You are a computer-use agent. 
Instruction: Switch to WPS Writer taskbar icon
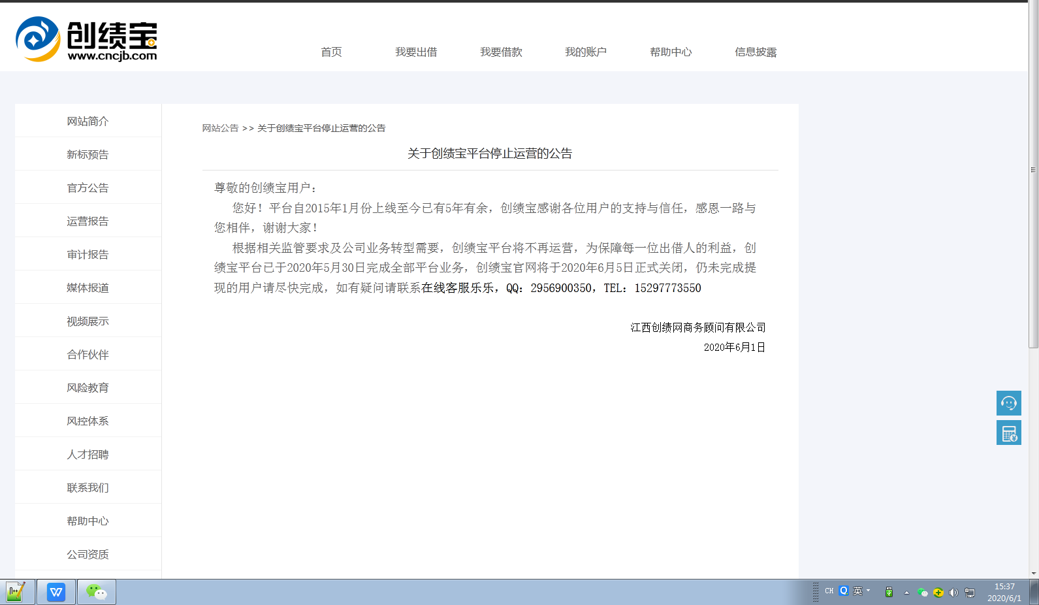click(56, 592)
